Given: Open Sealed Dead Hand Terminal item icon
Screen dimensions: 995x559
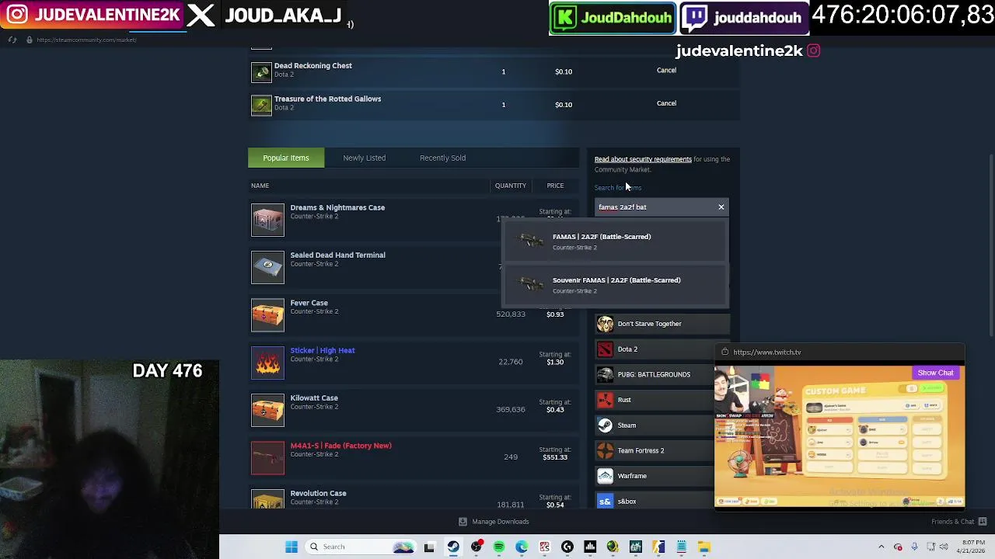Looking at the screenshot, I should [x=267, y=267].
